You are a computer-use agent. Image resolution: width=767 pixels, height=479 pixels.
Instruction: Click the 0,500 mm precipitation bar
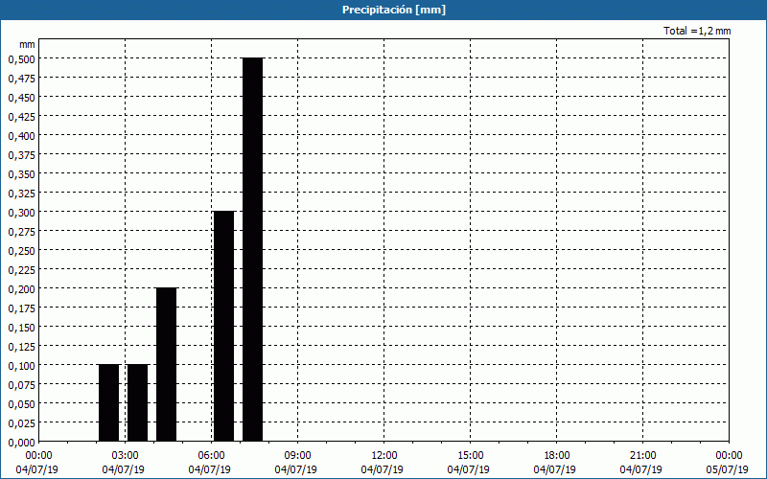pos(252,250)
